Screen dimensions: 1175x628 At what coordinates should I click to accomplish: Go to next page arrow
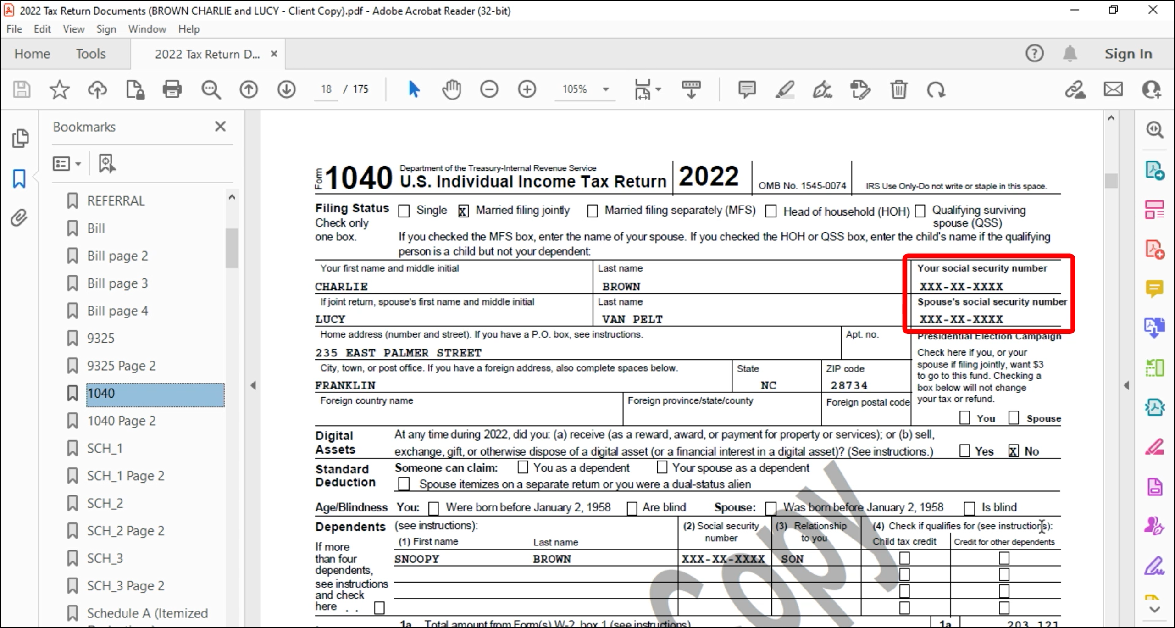click(286, 89)
